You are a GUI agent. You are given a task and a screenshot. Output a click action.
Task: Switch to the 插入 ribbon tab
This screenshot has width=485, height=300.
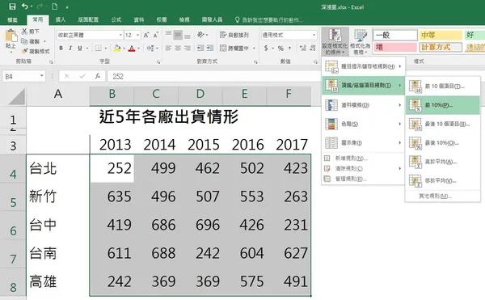[61, 19]
